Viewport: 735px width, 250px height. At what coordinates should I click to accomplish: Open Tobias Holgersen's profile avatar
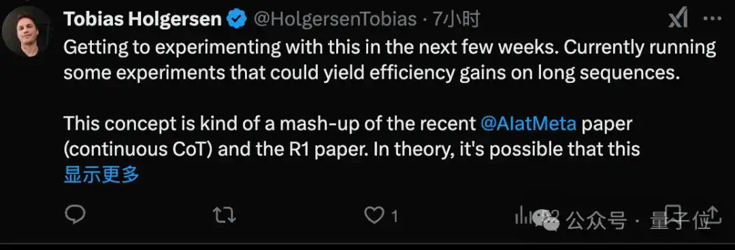coord(27,32)
